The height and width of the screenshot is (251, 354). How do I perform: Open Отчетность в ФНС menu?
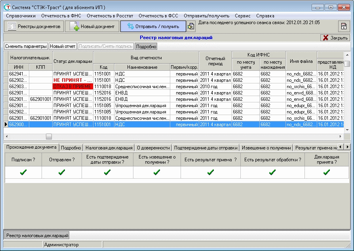(61, 16)
